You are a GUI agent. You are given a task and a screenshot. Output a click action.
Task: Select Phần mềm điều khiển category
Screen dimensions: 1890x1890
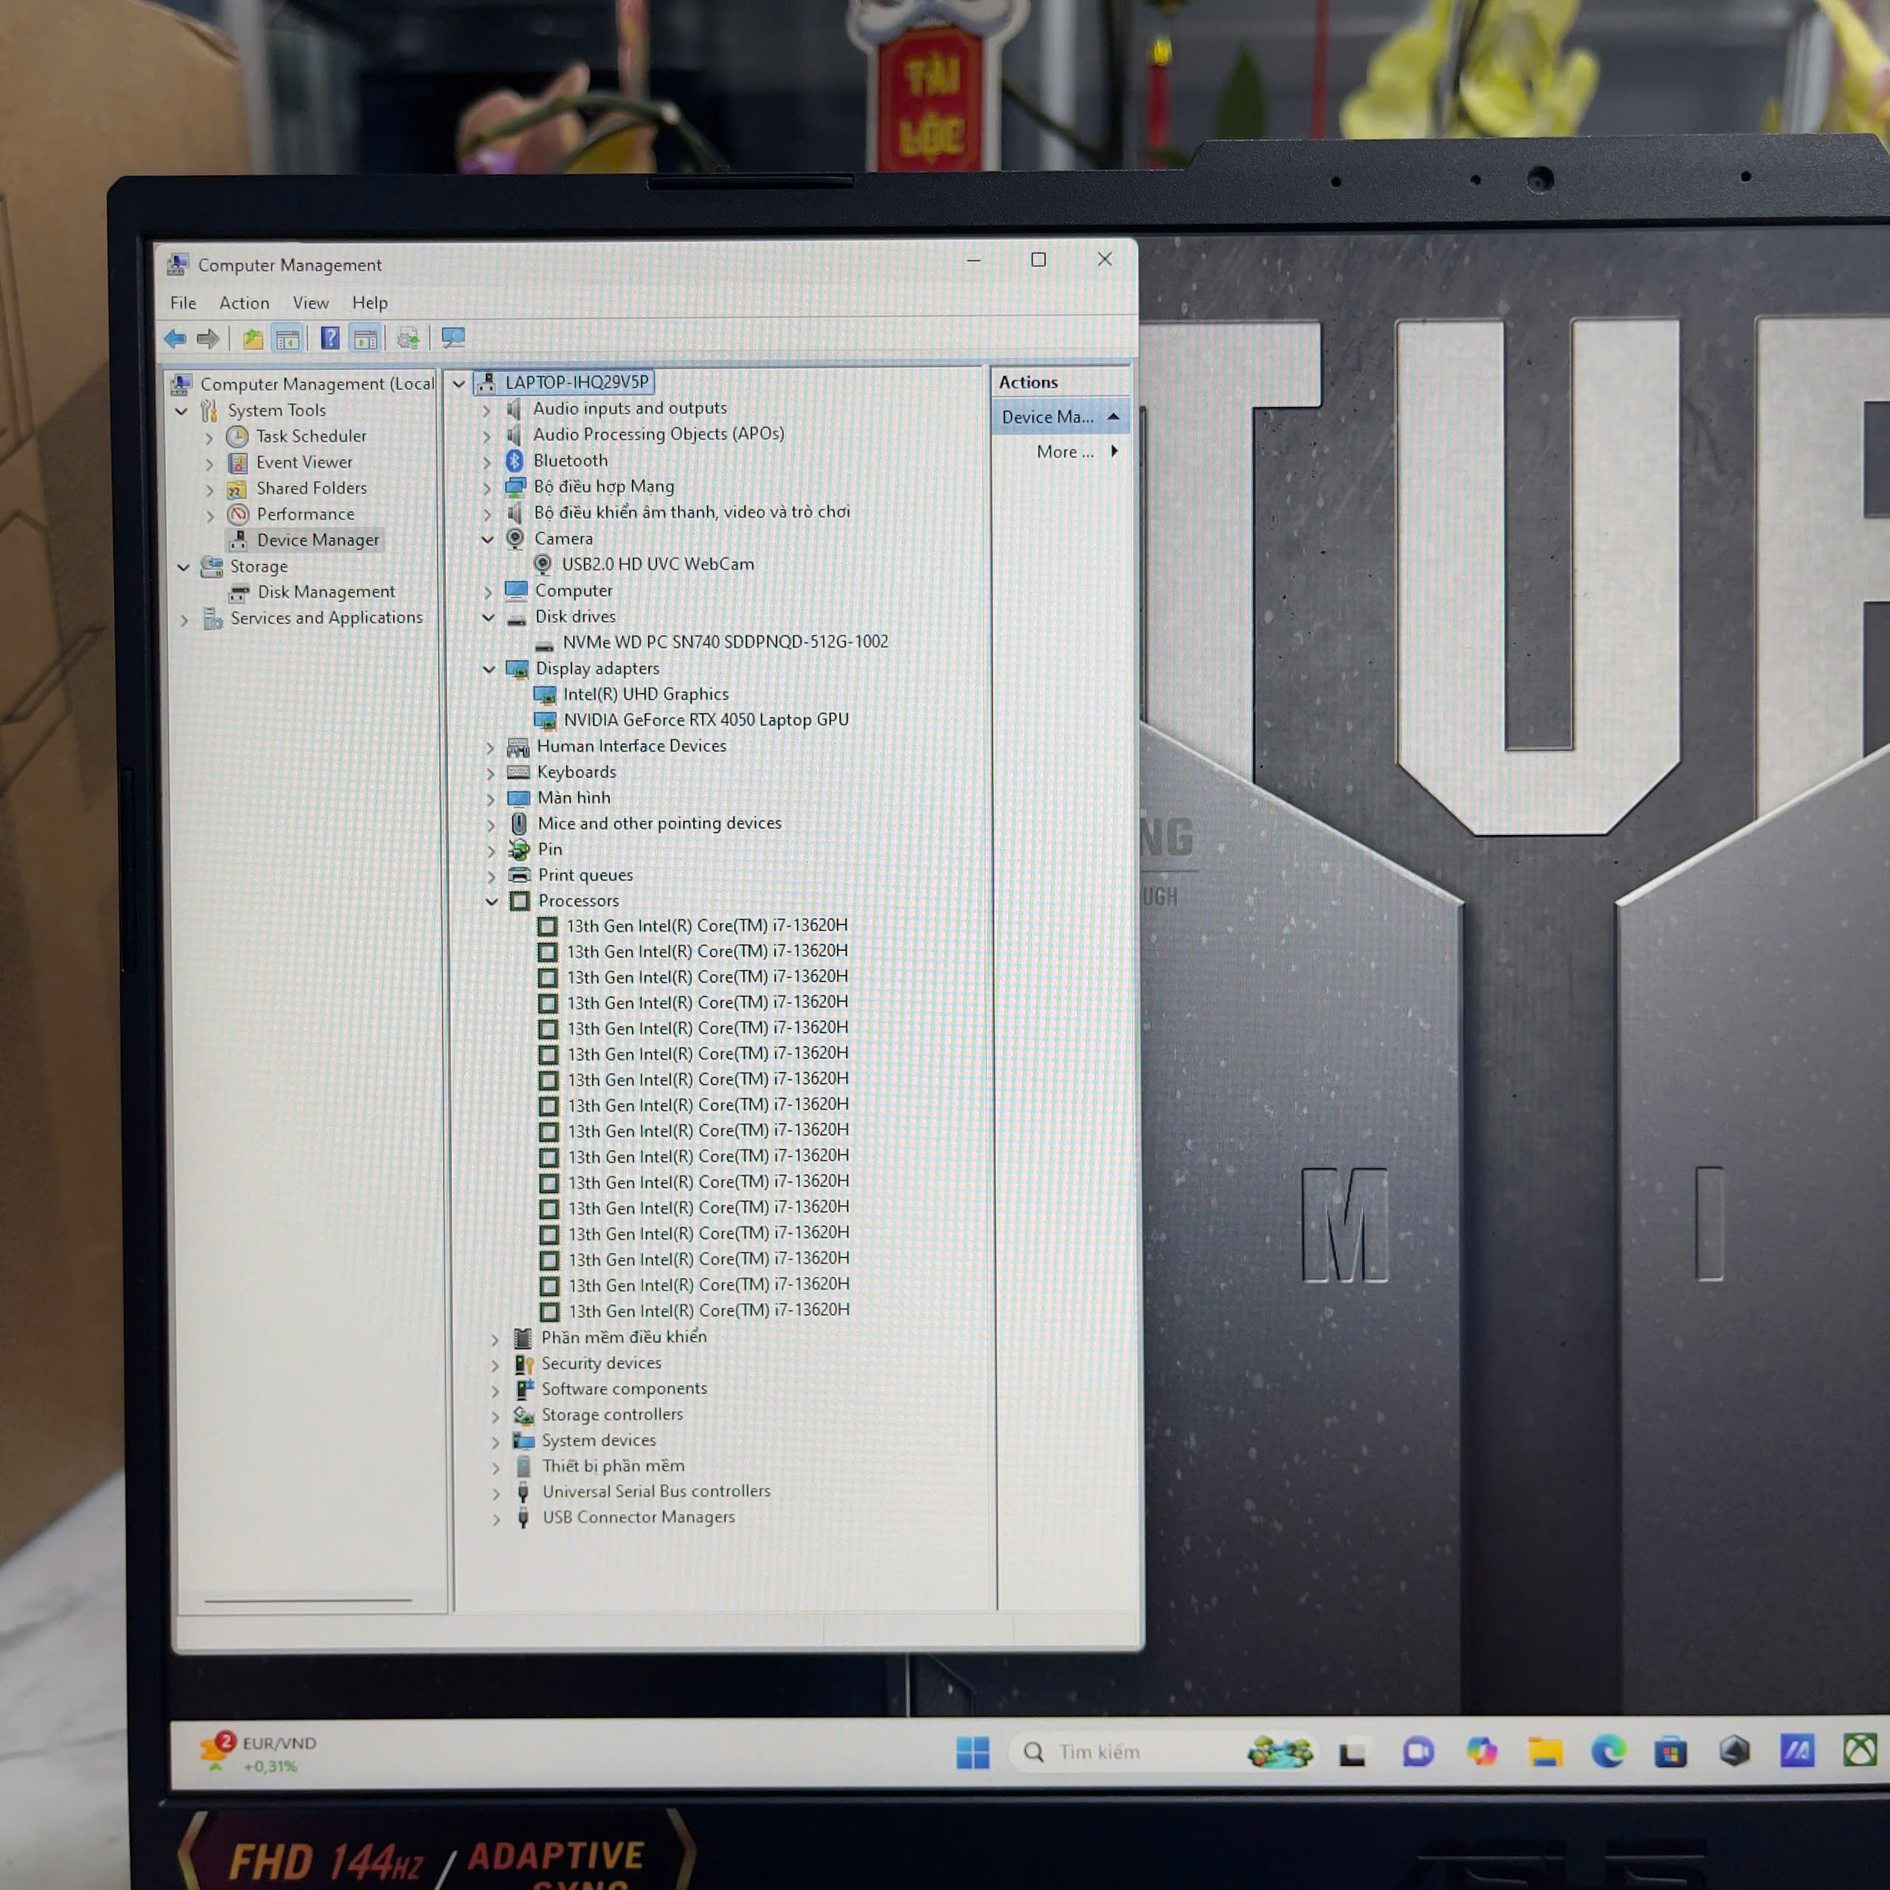point(624,1337)
